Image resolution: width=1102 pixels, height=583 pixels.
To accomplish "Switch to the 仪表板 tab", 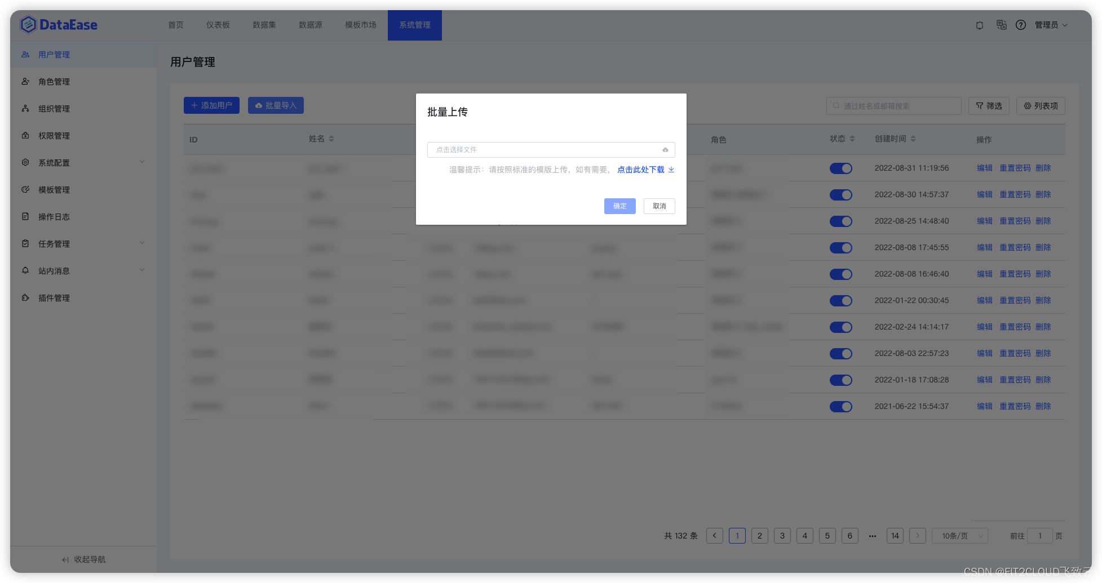I will click(218, 25).
